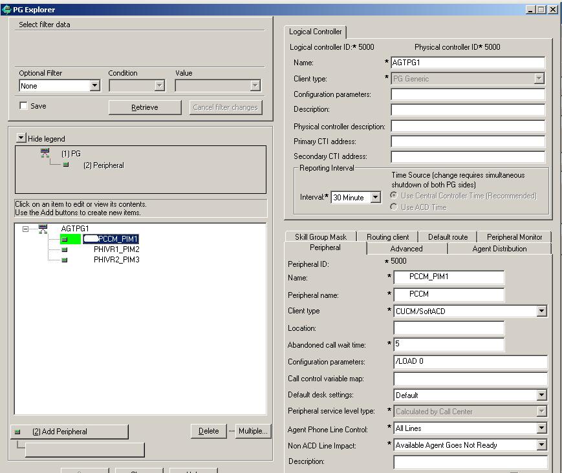Click the Secondary CTI address field
The height and width of the screenshot is (473, 562).
(x=468, y=156)
